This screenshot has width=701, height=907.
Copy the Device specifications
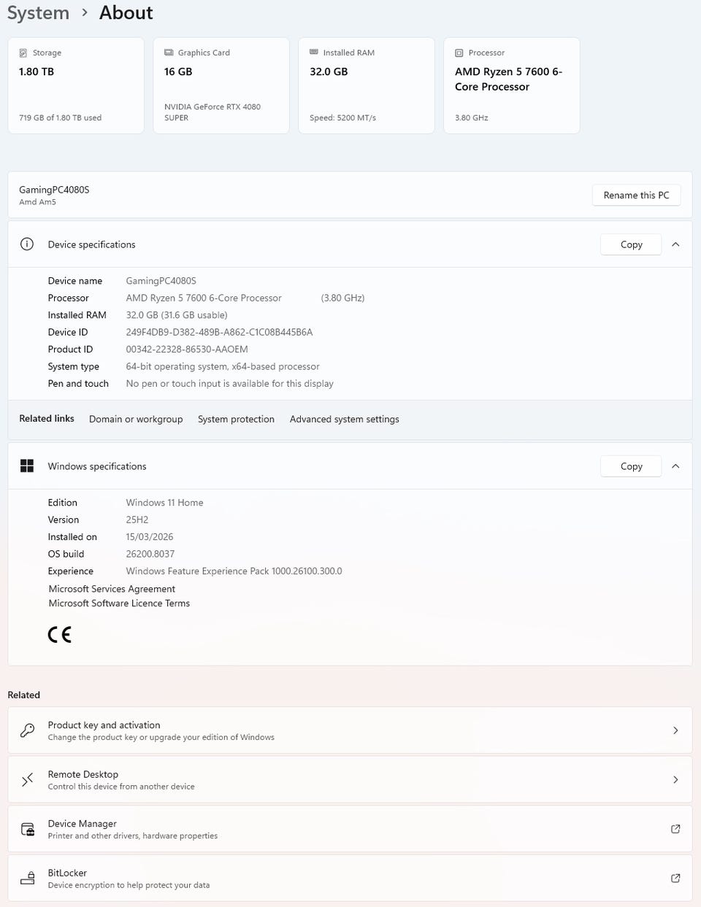pos(631,244)
